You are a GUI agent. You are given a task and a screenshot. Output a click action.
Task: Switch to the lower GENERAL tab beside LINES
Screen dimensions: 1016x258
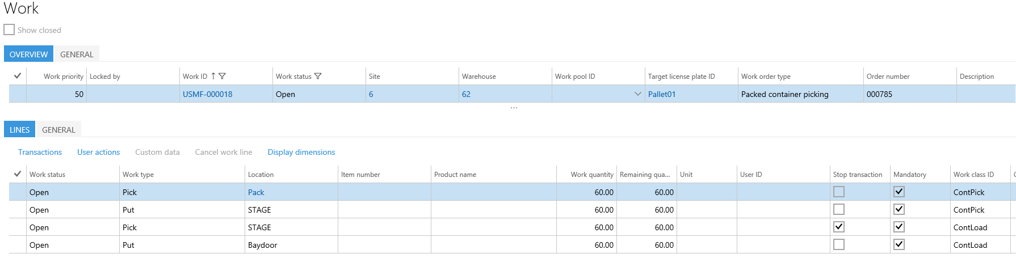tap(58, 130)
